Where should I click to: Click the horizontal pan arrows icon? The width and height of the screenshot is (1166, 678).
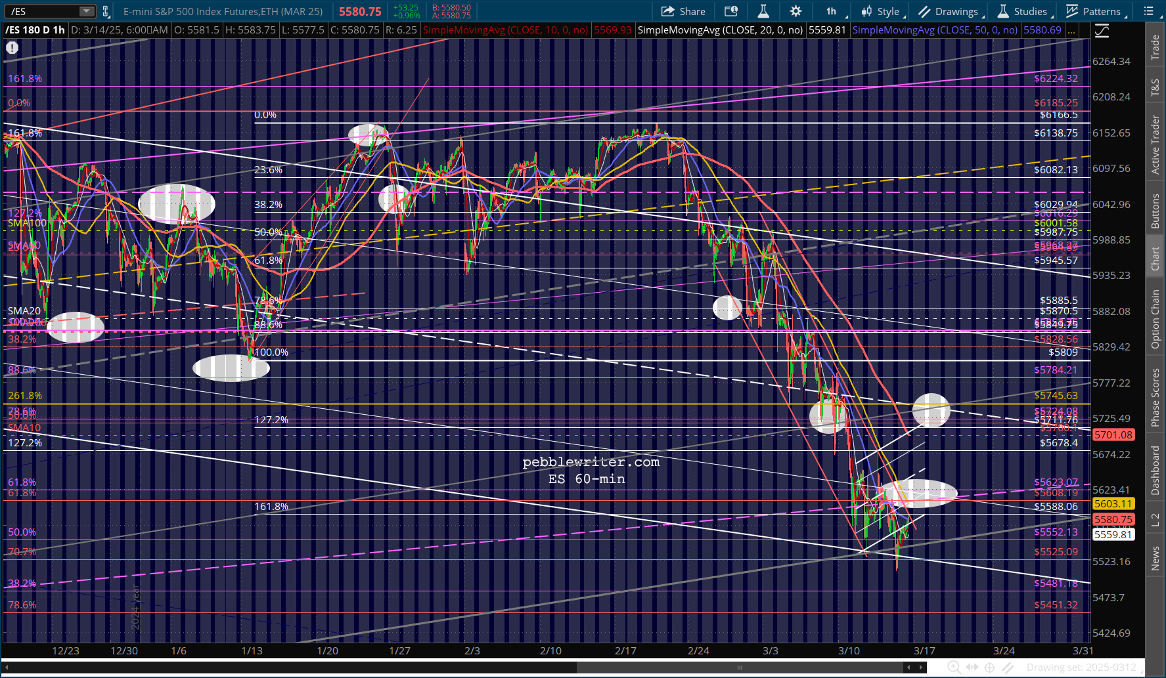click(972, 667)
